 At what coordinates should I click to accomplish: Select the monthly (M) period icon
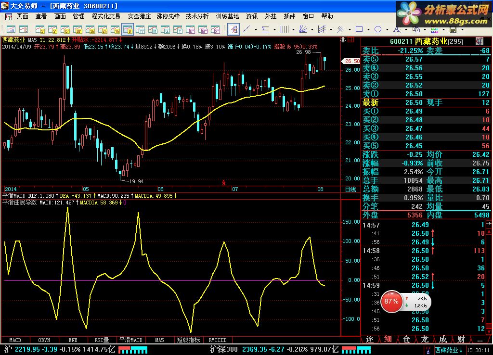click(153, 29)
